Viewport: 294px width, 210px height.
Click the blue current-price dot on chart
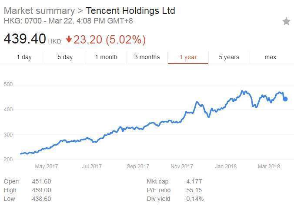(x=285, y=99)
